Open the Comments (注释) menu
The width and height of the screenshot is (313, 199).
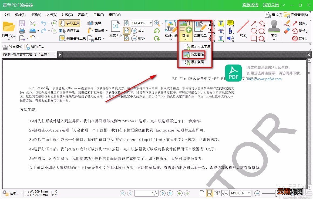pyautogui.click(x=67, y=15)
